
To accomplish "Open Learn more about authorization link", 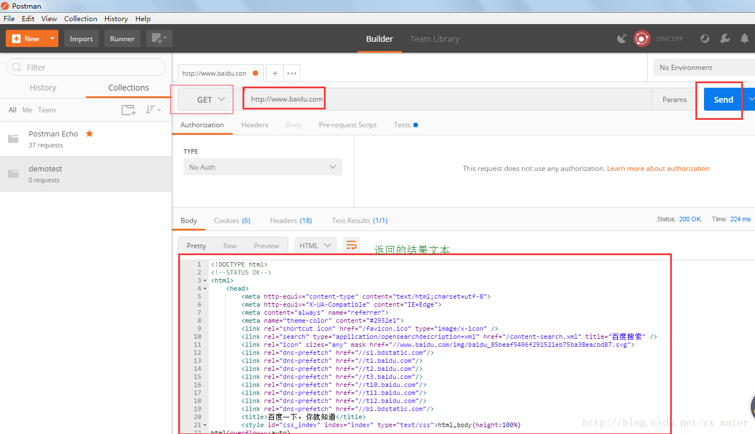I will 658,169.
